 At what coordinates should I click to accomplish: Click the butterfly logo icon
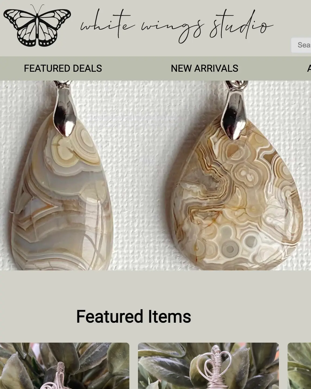(x=37, y=26)
